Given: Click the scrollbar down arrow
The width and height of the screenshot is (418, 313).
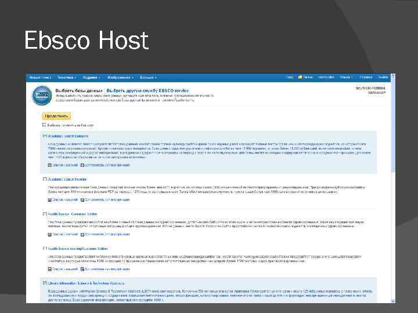Looking at the screenshot, I should coord(392,301).
